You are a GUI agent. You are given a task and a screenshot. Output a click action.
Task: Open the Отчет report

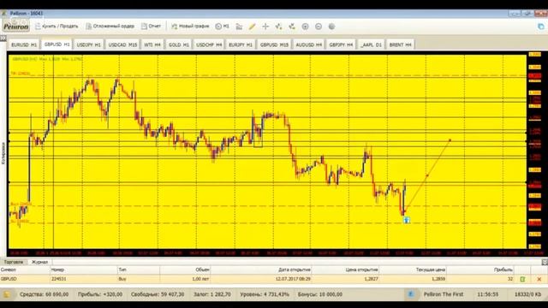click(152, 27)
